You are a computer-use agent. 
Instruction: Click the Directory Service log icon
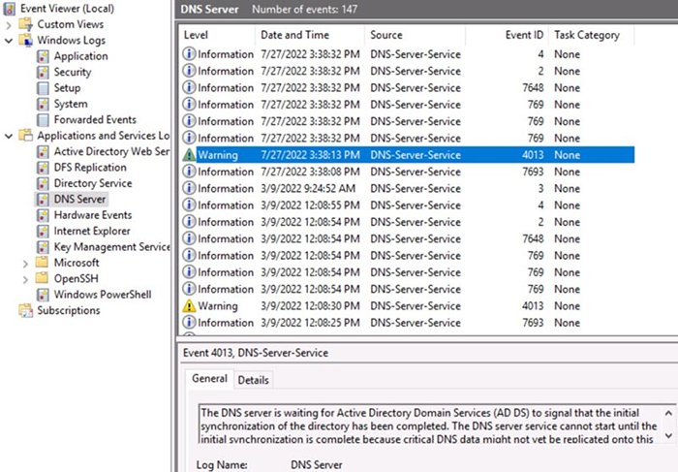[44, 183]
